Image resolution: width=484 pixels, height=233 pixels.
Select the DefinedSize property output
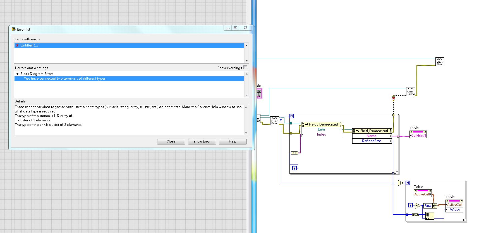coord(372,141)
